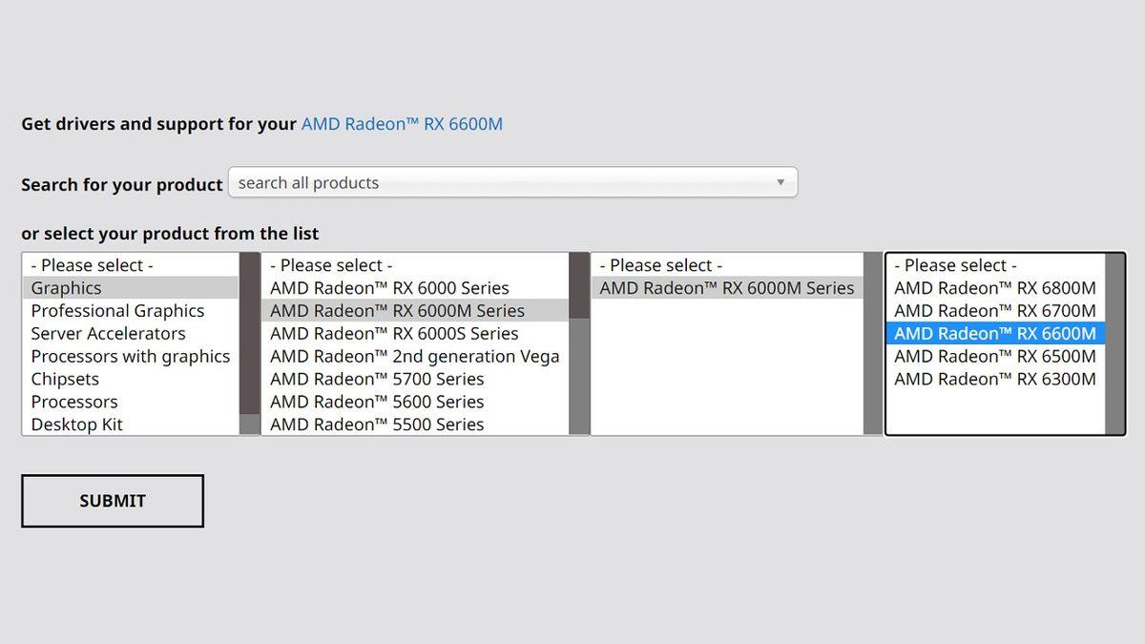Choose Desktop Kit from category list
The height and width of the screenshot is (644, 1145).
pos(76,425)
